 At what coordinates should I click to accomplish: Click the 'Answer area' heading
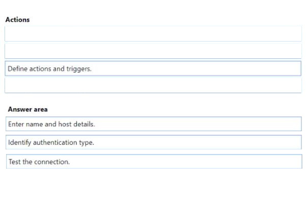[28, 109]
